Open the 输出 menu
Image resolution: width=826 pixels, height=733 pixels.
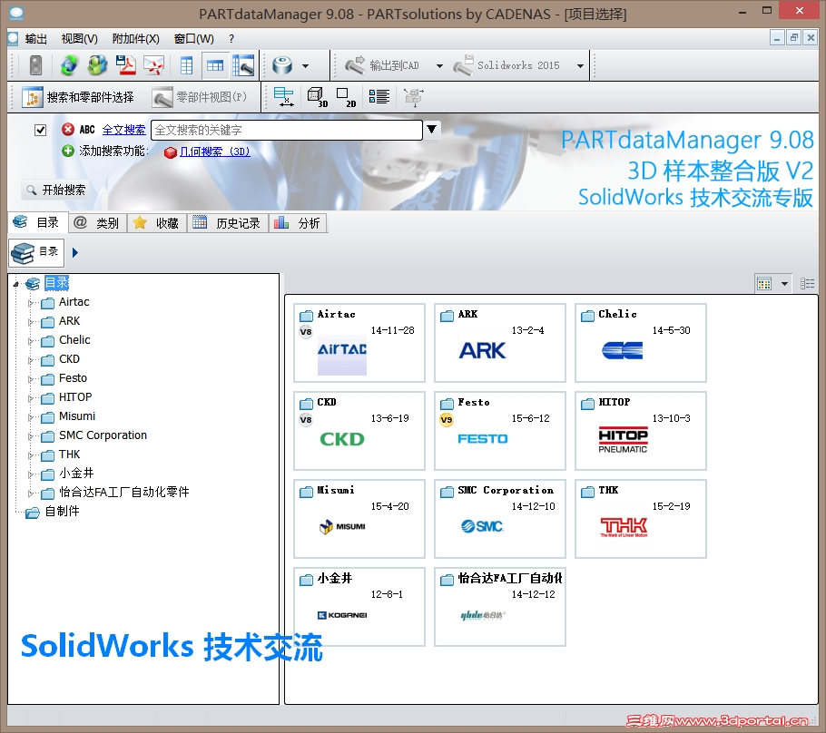point(35,39)
